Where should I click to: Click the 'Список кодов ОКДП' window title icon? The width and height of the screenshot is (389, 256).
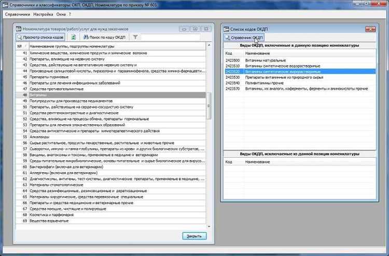pos(225,29)
